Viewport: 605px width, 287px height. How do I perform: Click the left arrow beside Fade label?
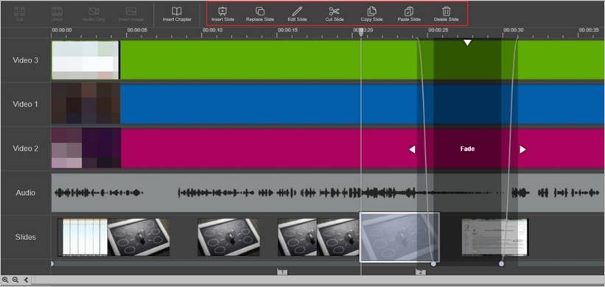(x=412, y=149)
